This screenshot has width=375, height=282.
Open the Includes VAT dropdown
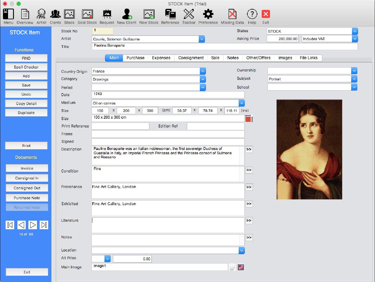coord(355,39)
